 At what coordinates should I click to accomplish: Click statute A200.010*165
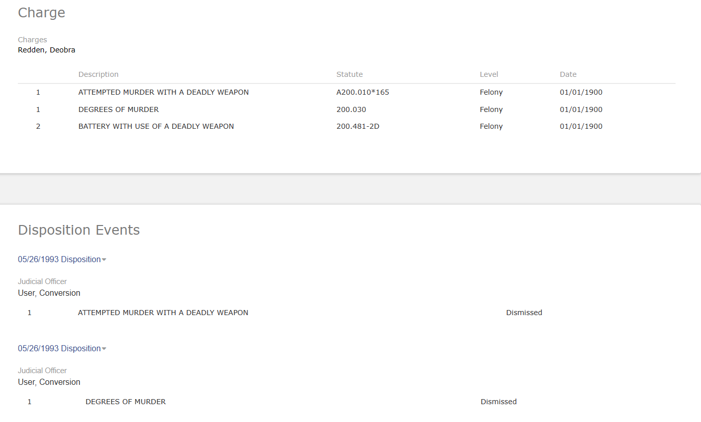[x=363, y=92]
